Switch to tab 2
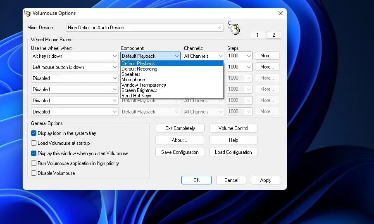Viewport: 374px width, 224px height. (x=274, y=35)
